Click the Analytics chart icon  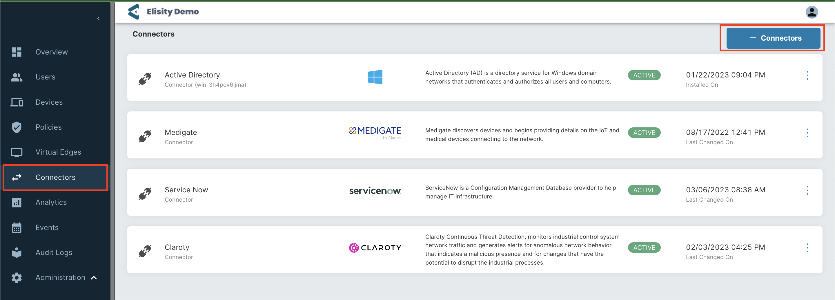click(17, 203)
